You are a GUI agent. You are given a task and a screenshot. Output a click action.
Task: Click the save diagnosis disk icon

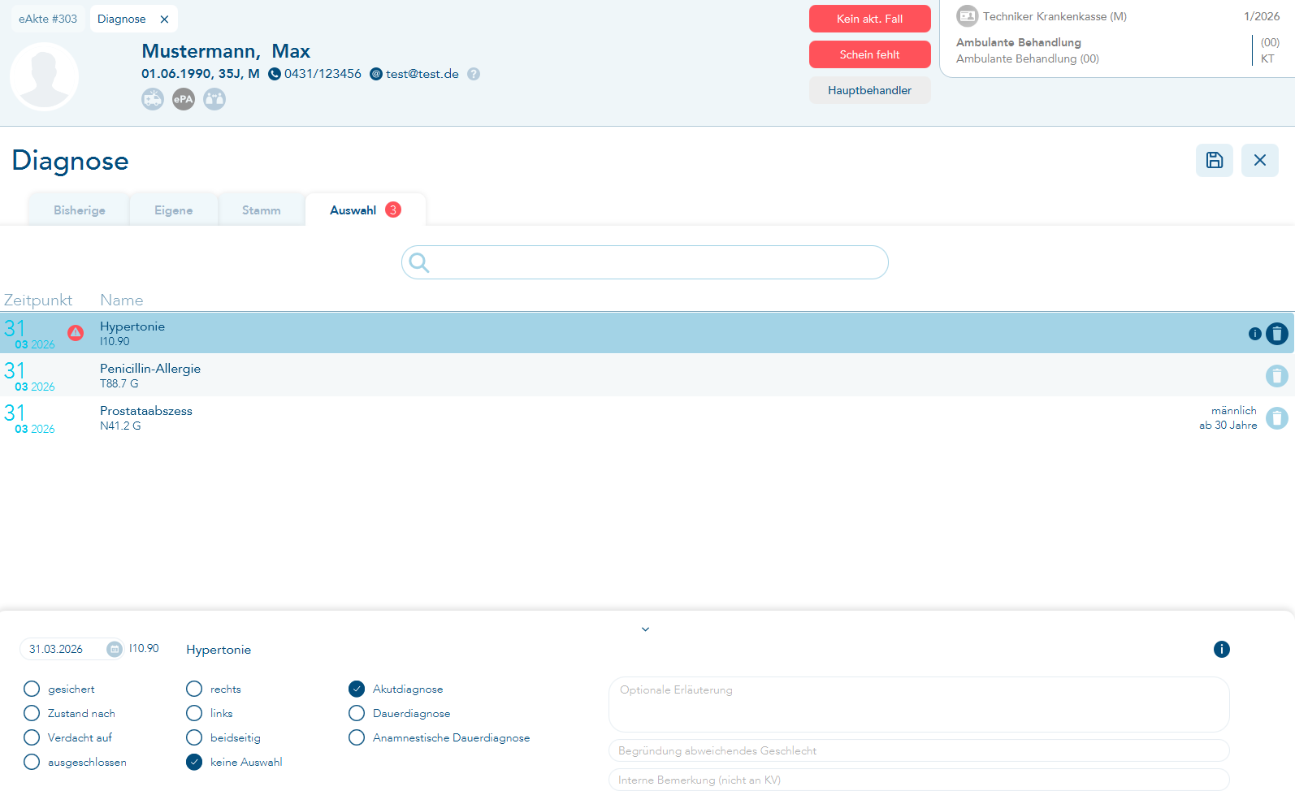(1214, 160)
